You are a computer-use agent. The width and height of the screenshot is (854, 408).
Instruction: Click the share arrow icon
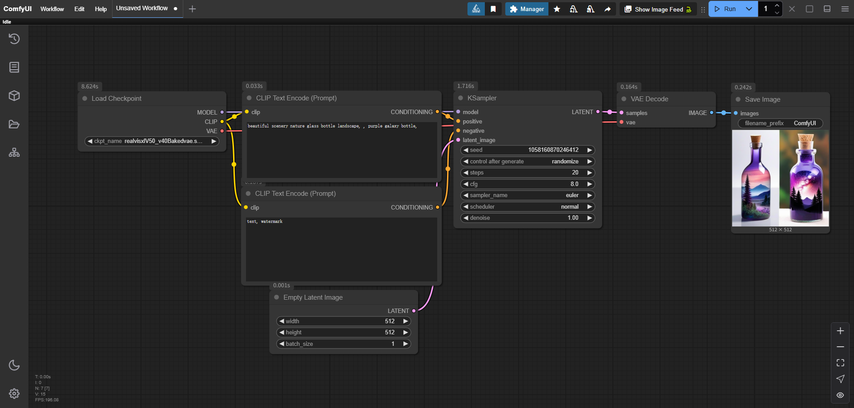tap(608, 9)
